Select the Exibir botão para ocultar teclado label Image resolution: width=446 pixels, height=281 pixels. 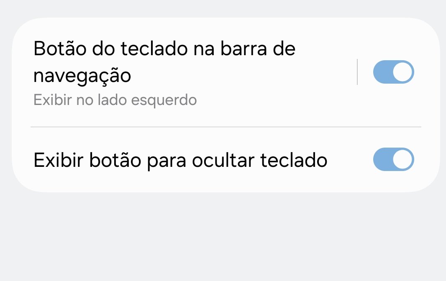(x=180, y=161)
